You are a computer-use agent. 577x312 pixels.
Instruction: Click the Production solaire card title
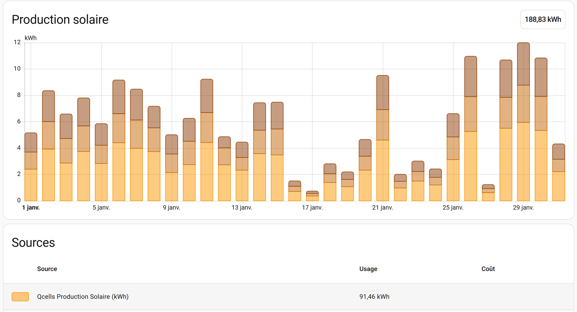[x=60, y=20]
